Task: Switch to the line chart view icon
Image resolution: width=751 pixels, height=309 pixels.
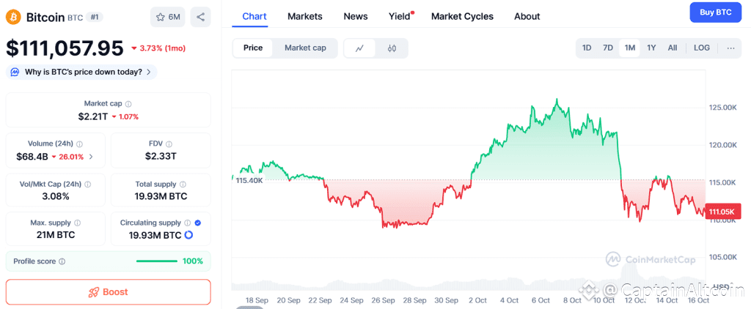Action: [359, 48]
